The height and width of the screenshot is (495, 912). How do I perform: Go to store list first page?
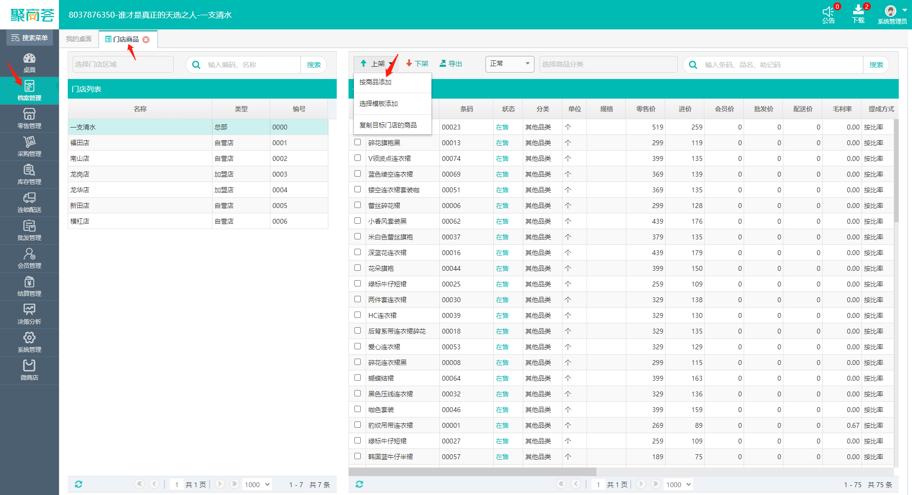(139, 484)
